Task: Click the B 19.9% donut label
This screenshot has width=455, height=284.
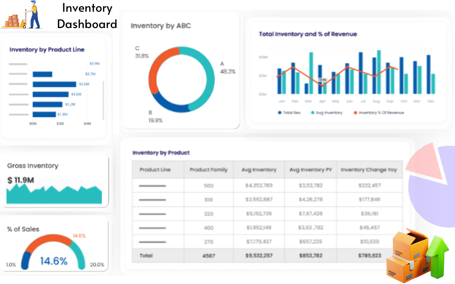Action: (155, 116)
